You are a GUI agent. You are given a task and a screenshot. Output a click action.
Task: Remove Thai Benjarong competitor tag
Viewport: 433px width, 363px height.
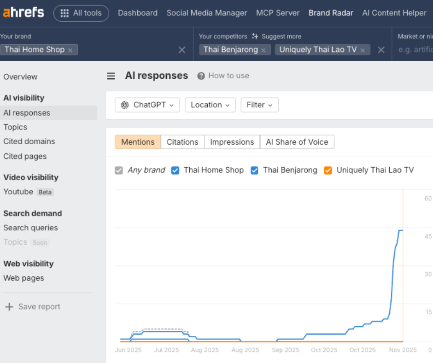(x=263, y=50)
